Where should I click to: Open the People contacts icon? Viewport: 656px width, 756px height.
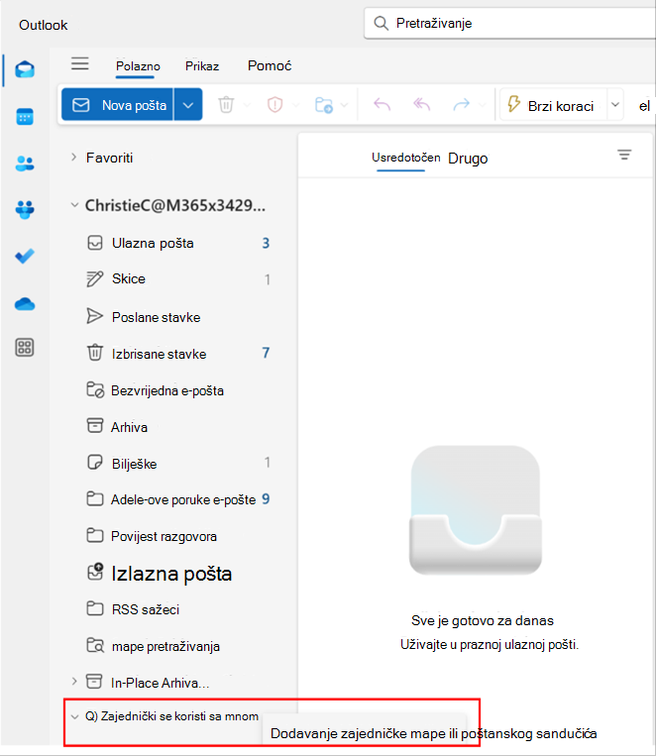pyautogui.click(x=25, y=163)
